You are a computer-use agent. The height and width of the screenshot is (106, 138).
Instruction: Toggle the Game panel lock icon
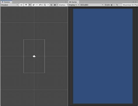(133, 2)
